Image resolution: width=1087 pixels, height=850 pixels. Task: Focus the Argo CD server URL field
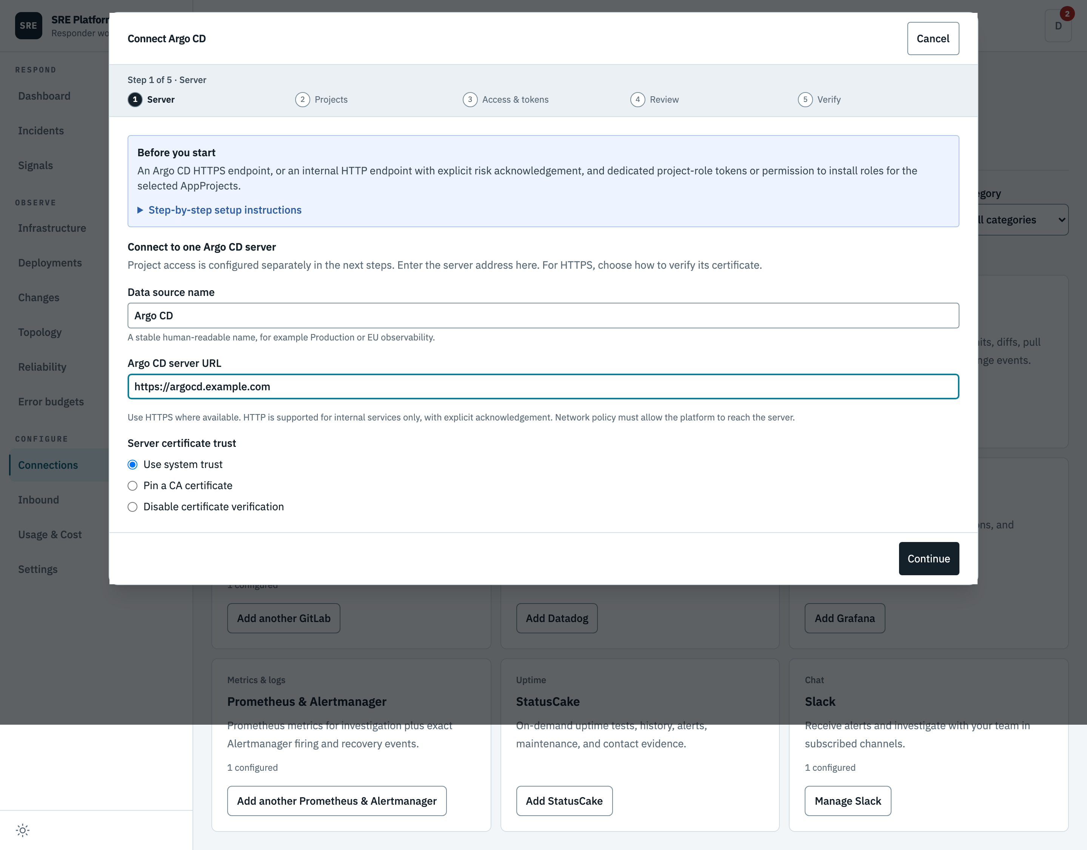click(543, 387)
